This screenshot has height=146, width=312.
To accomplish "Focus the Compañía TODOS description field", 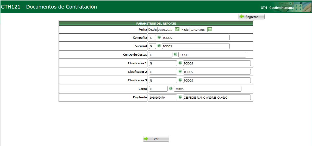I will [196, 38].
